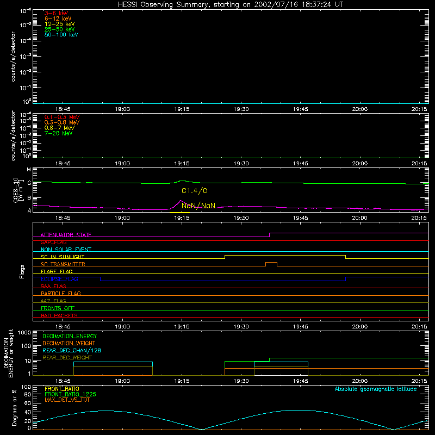Viewport: 435px width, 435px height.
Task: Select the 6-12 keV legend entry
Action: pyautogui.click(x=58, y=18)
